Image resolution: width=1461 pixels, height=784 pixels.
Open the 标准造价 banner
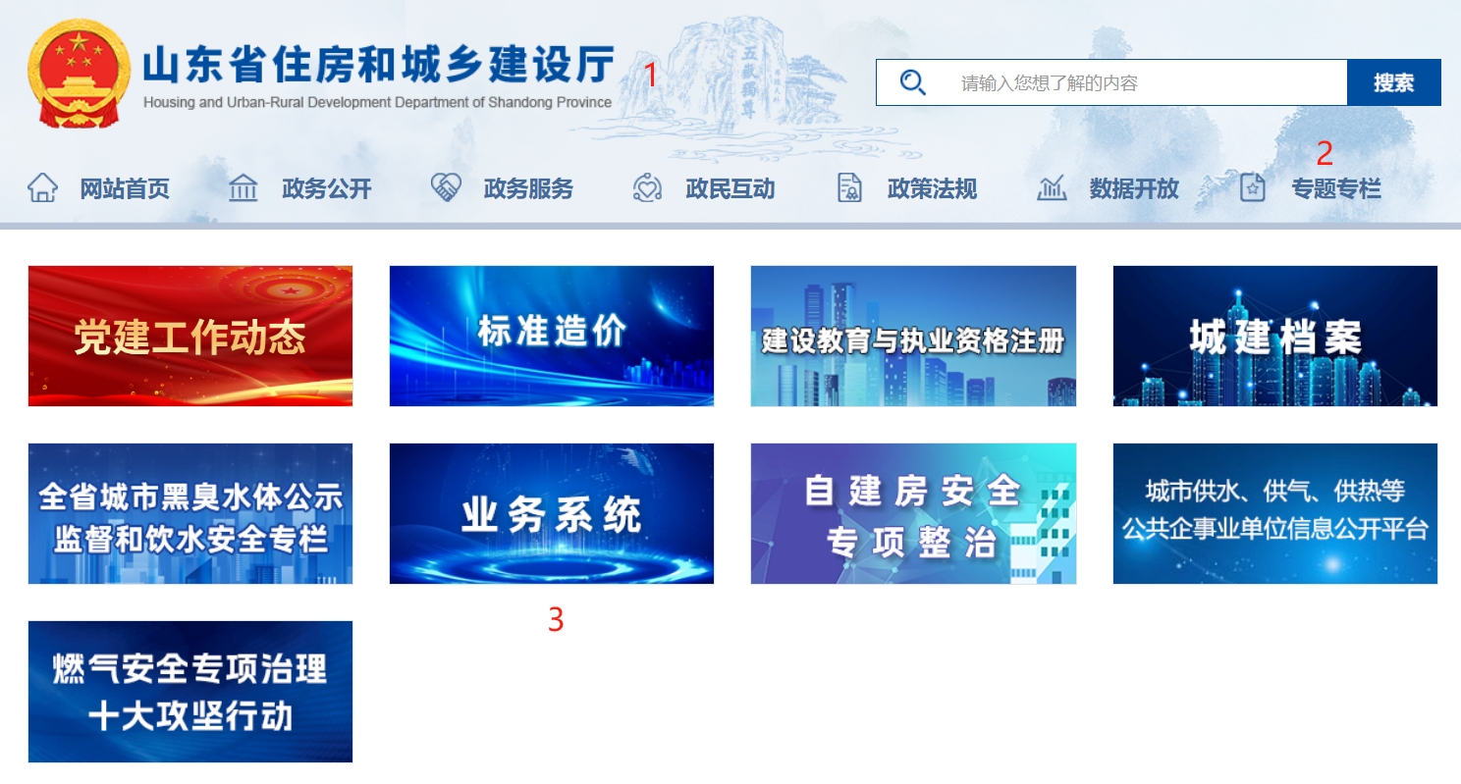(552, 336)
